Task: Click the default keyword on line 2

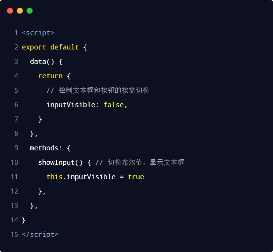Action: point(64,47)
